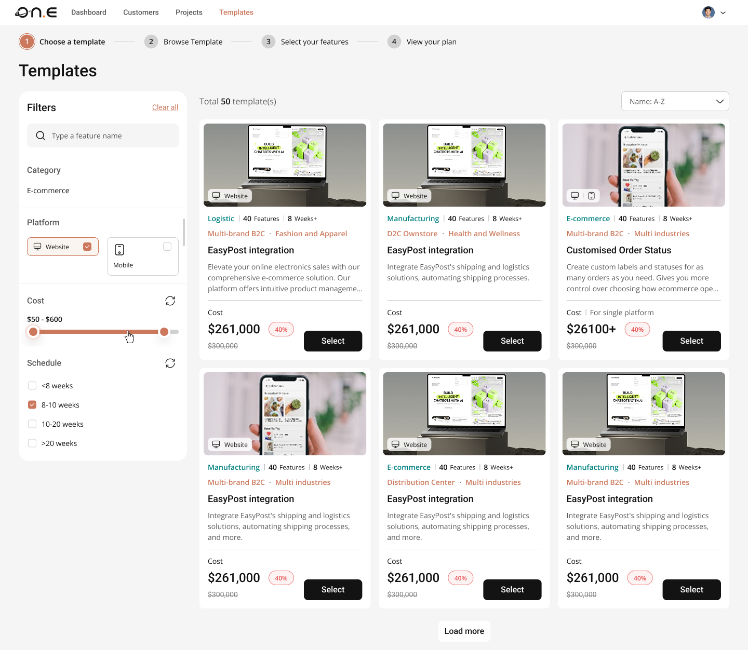
Task: Click the 40% badge on Customised Order Status card
Action: 637,329
